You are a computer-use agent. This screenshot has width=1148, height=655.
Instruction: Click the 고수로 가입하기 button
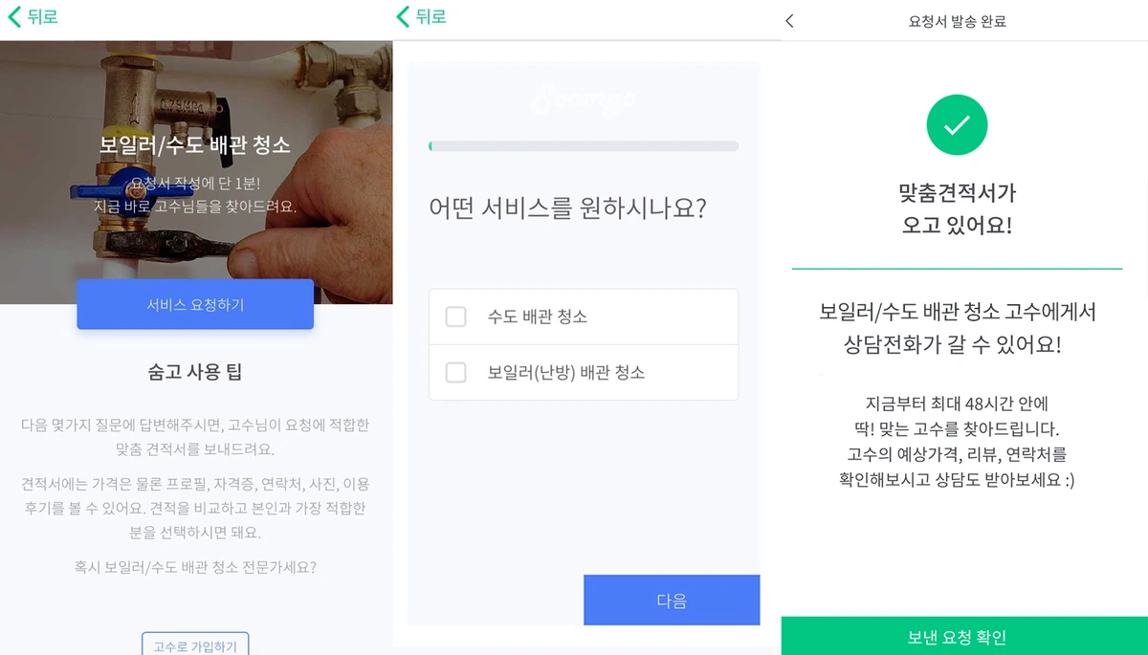195,644
